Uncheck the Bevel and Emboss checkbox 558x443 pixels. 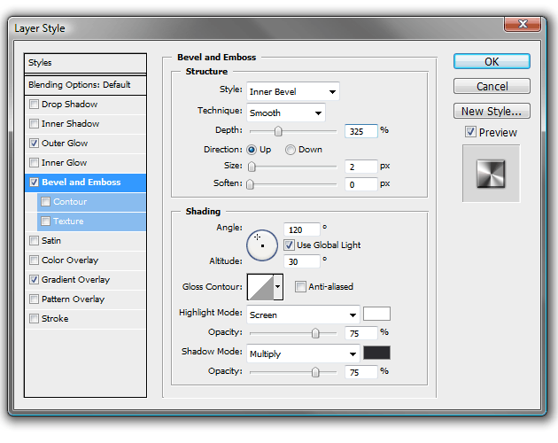click(34, 183)
